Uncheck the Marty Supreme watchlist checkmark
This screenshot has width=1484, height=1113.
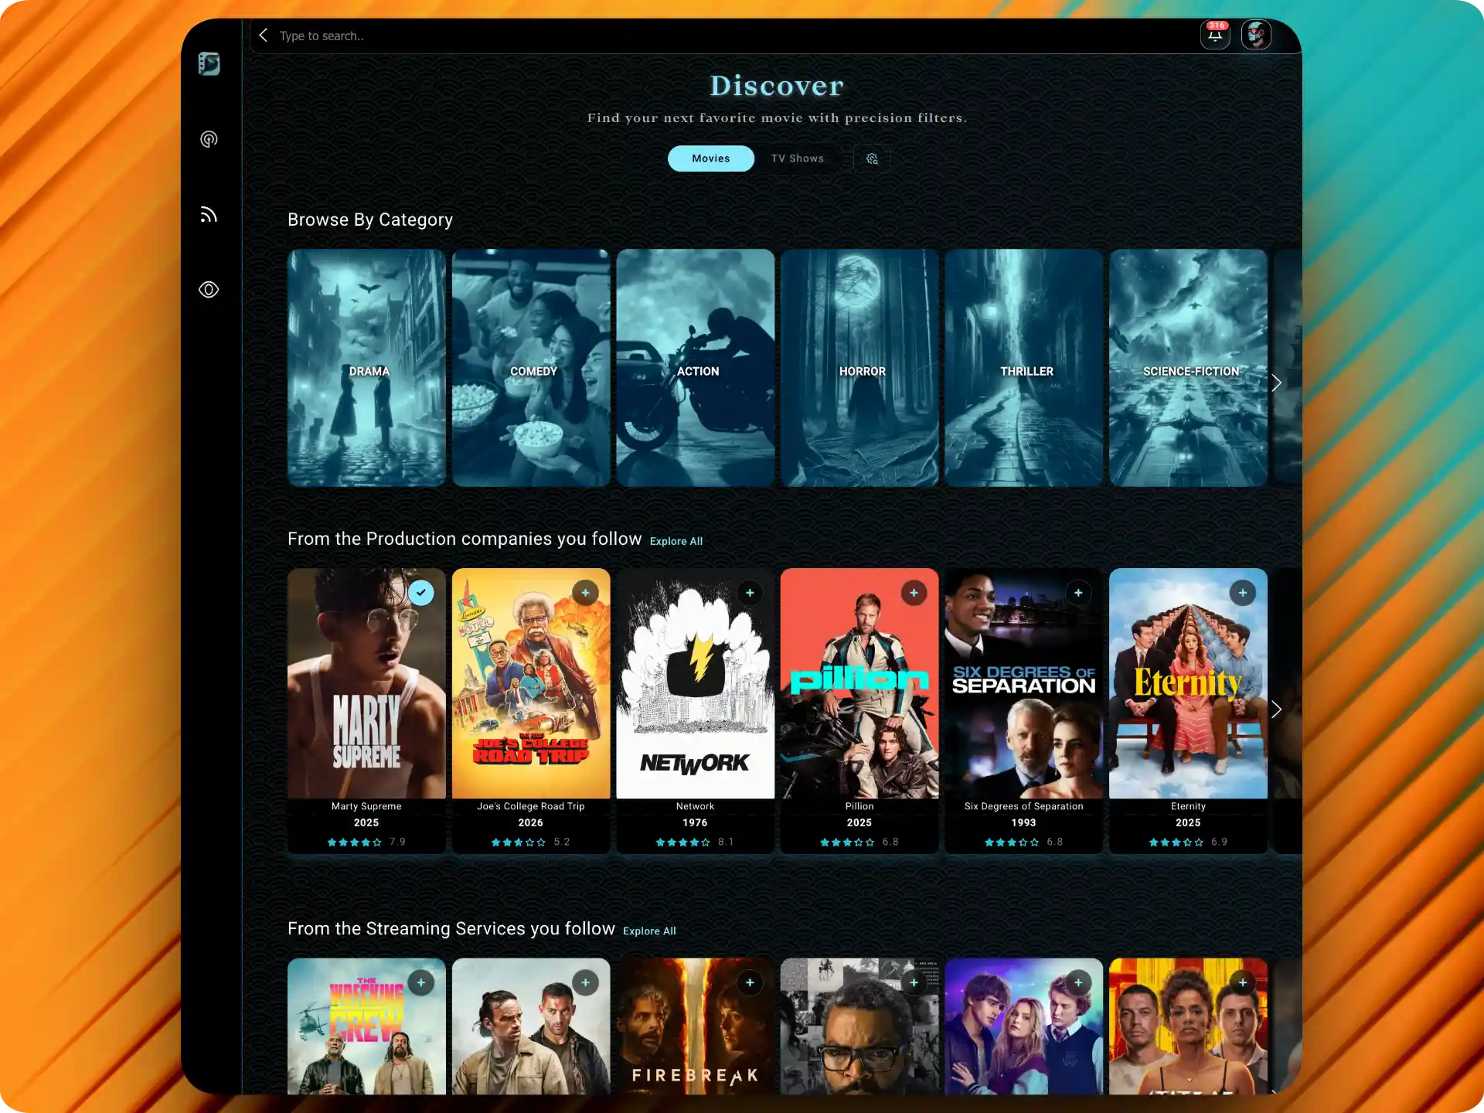[421, 593]
